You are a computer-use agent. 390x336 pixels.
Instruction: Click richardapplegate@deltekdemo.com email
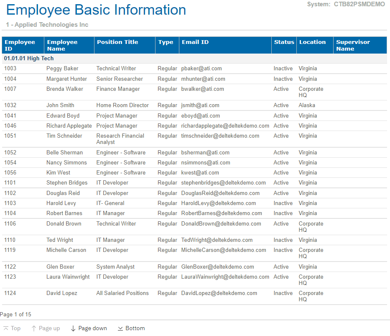pyautogui.click(x=225, y=126)
